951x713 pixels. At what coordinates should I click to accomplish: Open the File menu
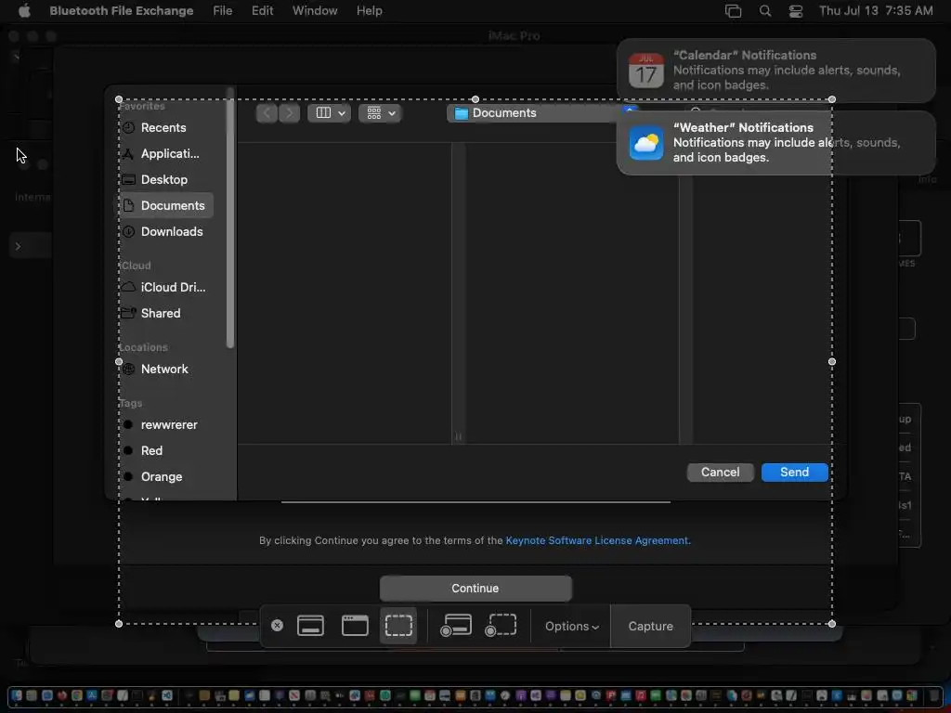pyautogui.click(x=223, y=11)
